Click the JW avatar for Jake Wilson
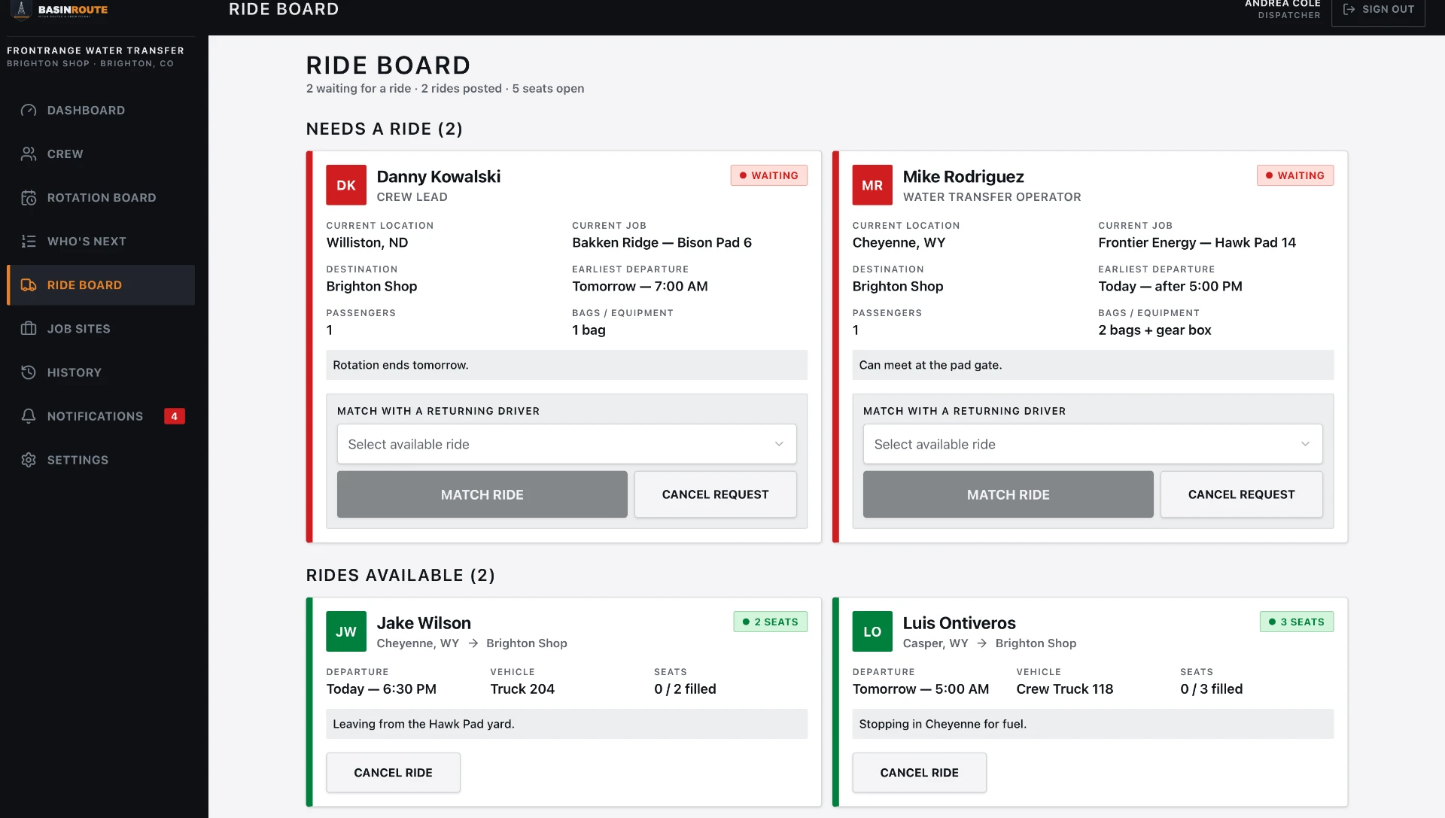The width and height of the screenshot is (1445, 818). tap(346, 631)
